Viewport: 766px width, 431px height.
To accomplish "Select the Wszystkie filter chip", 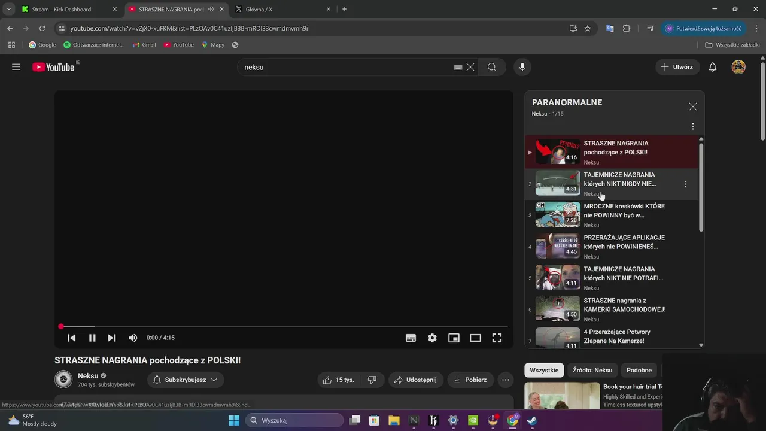I will (544, 370).
